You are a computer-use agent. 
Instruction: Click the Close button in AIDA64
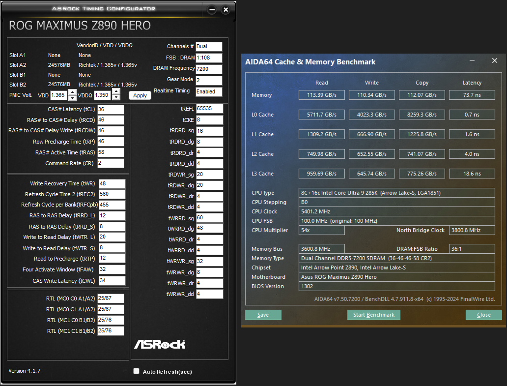[484, 315]
